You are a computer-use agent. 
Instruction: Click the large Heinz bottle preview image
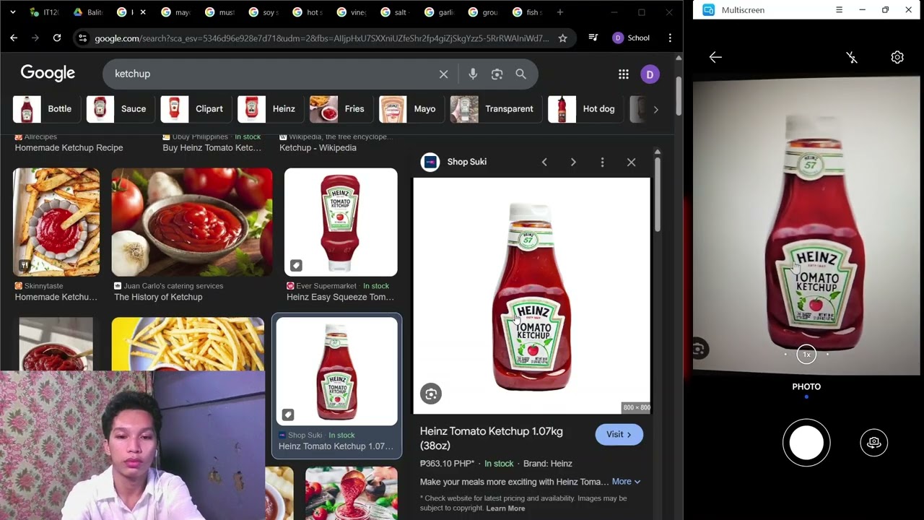531,296
